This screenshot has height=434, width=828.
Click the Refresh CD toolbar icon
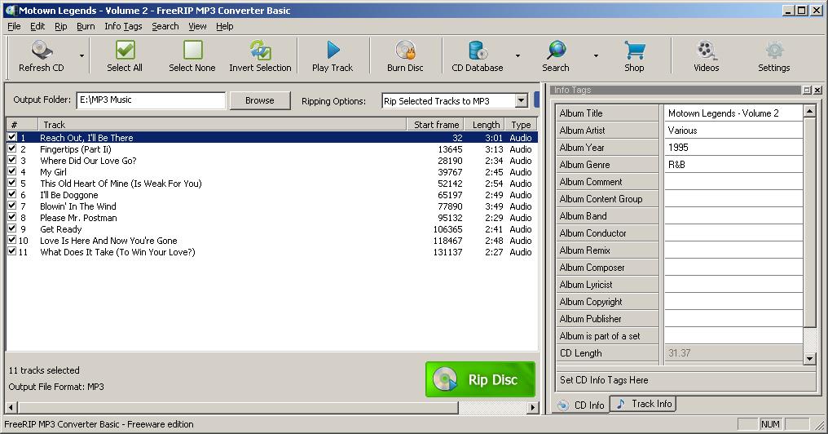pyautogui.click(x=42, y=50)
